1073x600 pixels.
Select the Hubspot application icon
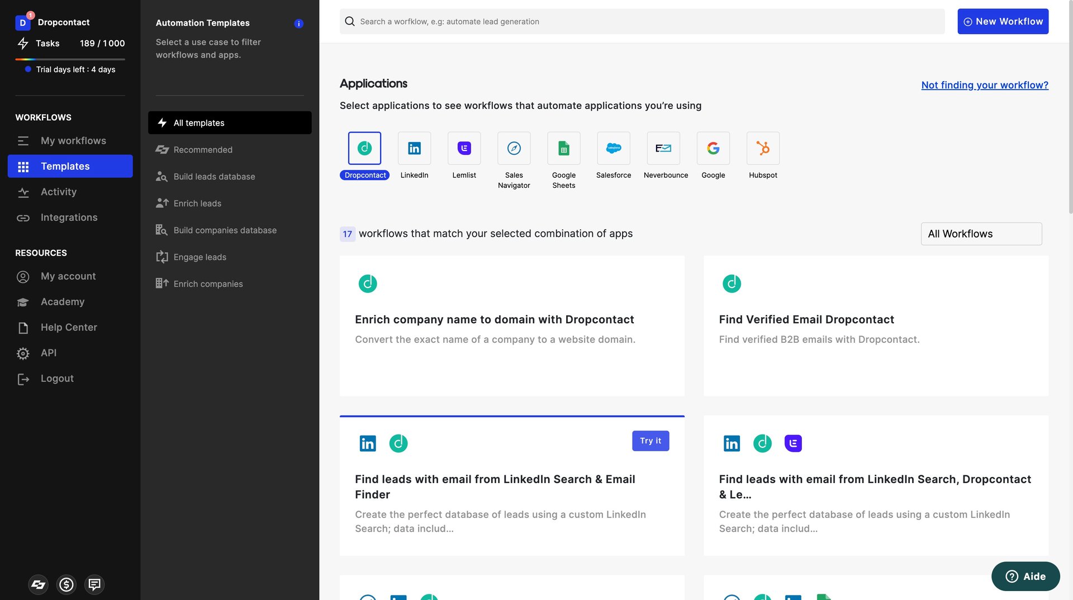tap(763, 148)
